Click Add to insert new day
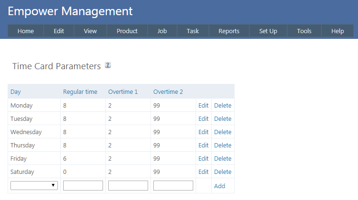The image size is (358, 200). tap(219, 186)
